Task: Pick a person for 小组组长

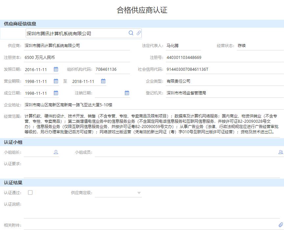Action: (x=56, y=152)
